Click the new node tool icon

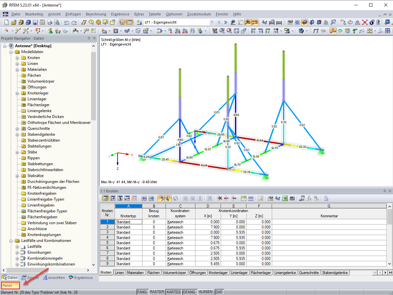tap(6, 31)
